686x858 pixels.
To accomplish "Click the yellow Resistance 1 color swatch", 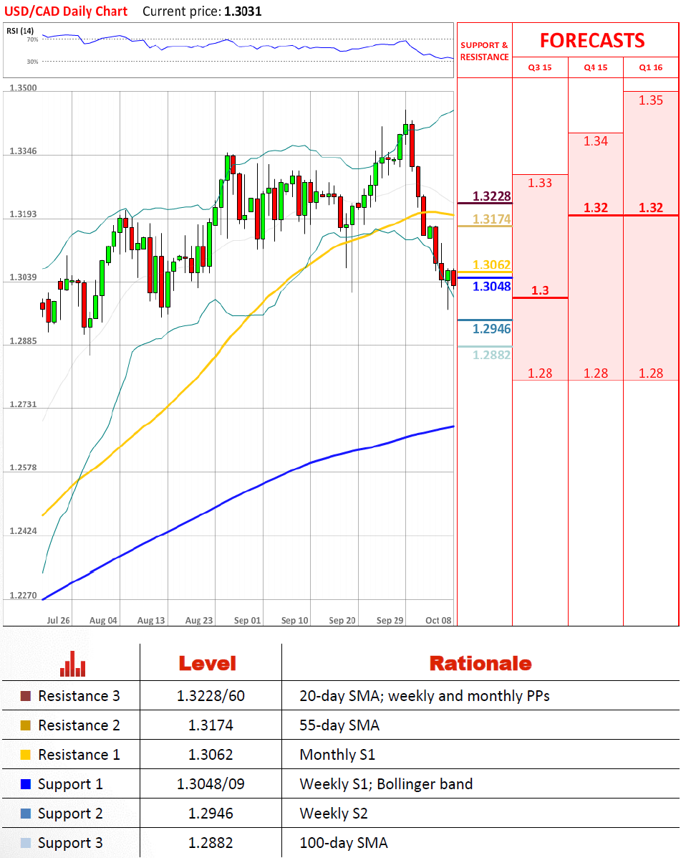I will tap(26, 755).
